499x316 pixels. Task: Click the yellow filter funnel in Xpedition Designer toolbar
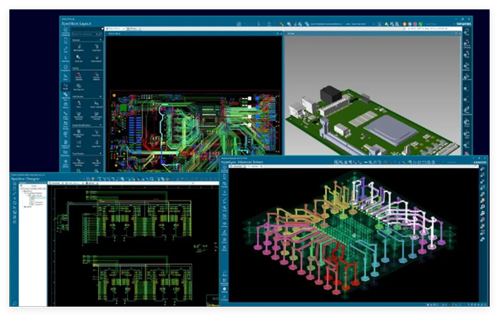point(93,179)
